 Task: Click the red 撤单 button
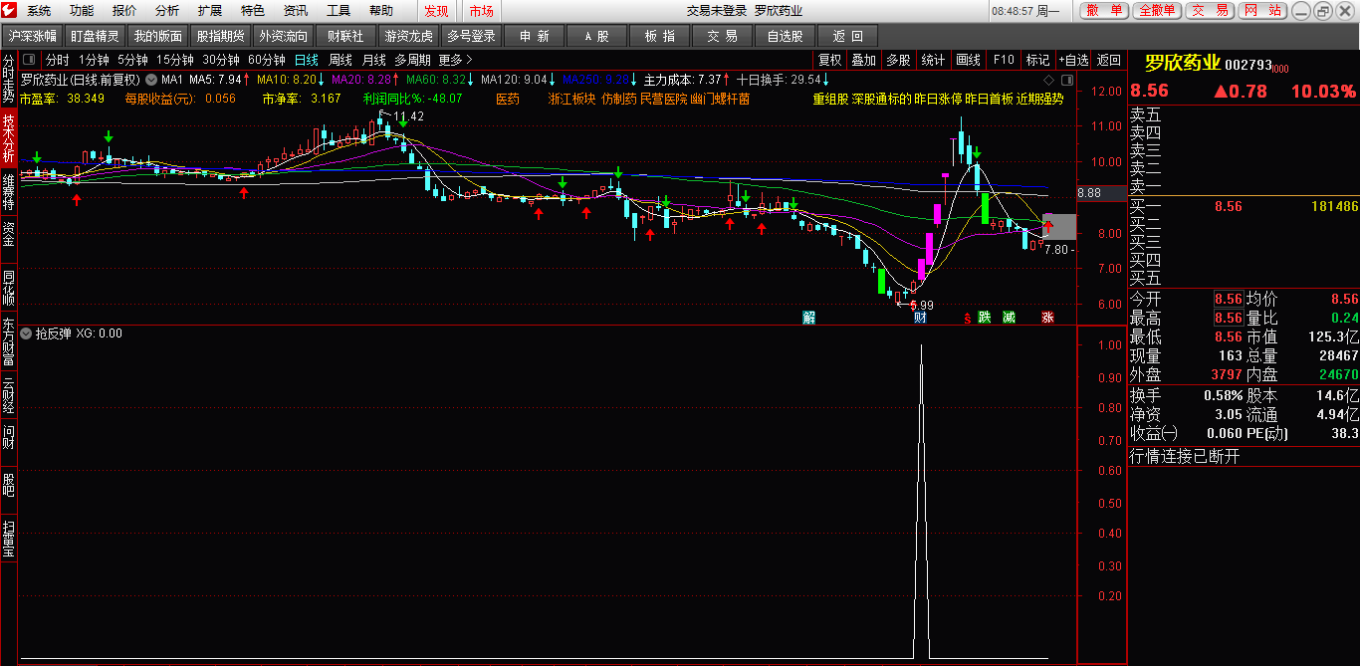(x=1103, y=11)
